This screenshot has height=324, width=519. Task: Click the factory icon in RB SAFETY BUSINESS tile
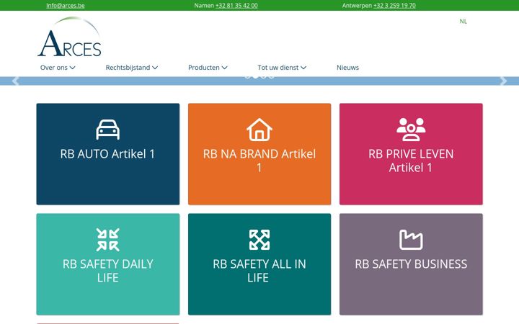411,239
